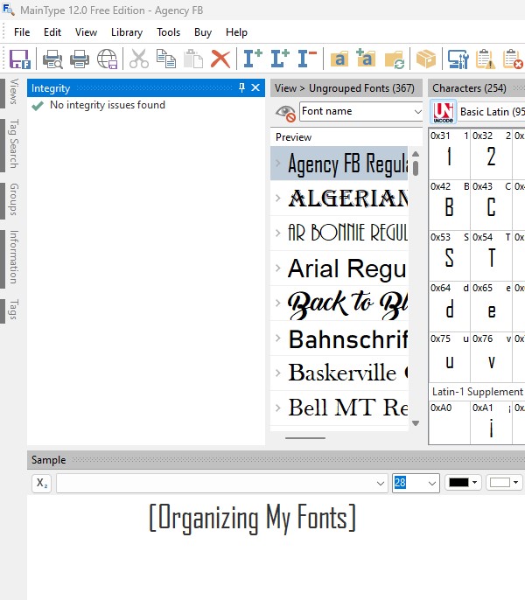This screenshot has width=525, height=600.
Task: Click the Unicode block icon in Characters panel
Action: (x=444, y=112)
